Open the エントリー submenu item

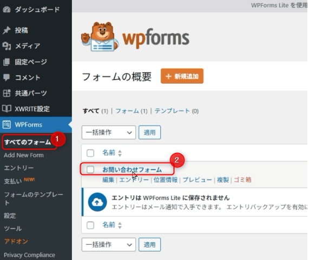(19, 168)
